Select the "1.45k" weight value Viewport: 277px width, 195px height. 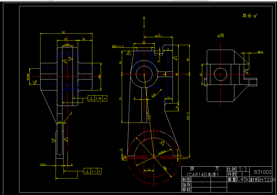[x=243, y=179]
